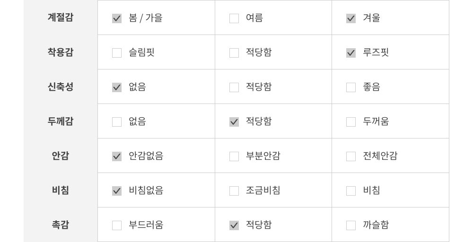This screenshot has height=242, width=473.
Task: Check the 전체안감 lining checkbox
Action: (x=351, y=156)
